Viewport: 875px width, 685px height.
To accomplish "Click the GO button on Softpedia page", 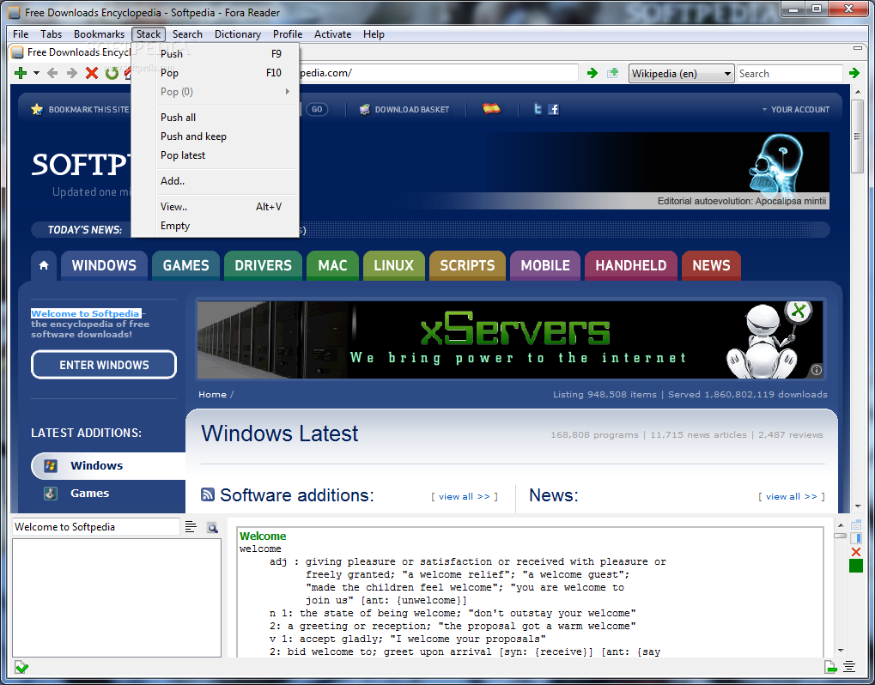I will point(317,109).
